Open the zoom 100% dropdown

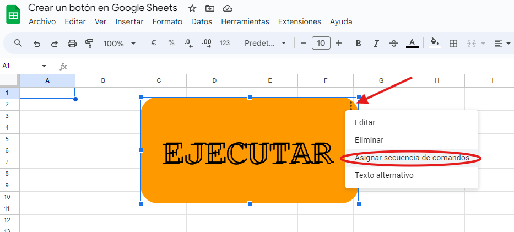point(120,43)
